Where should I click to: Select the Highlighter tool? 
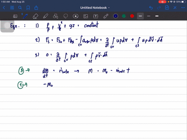point(46,16)
